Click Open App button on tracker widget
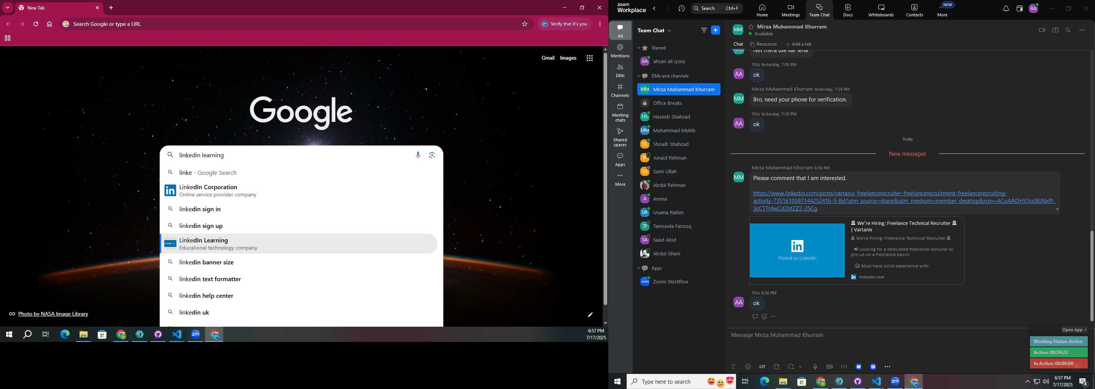The width and height of the screenshot is (1095, 389). click(x=1074, y=329)
